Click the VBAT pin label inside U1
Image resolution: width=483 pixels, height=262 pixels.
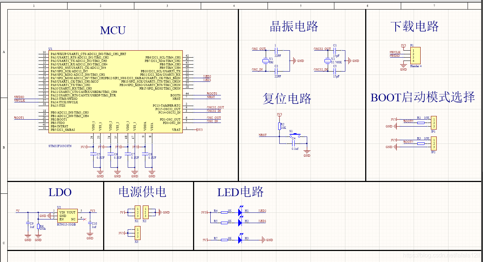coord(177,130)
